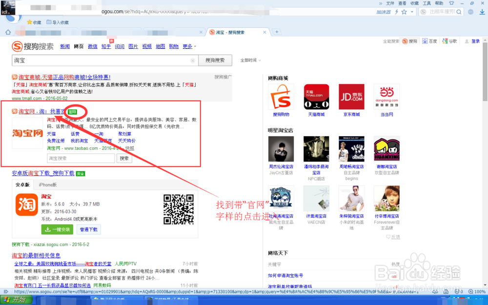Switch to 新闻 search category
The image size is (488, 305).
pos(65,46)
